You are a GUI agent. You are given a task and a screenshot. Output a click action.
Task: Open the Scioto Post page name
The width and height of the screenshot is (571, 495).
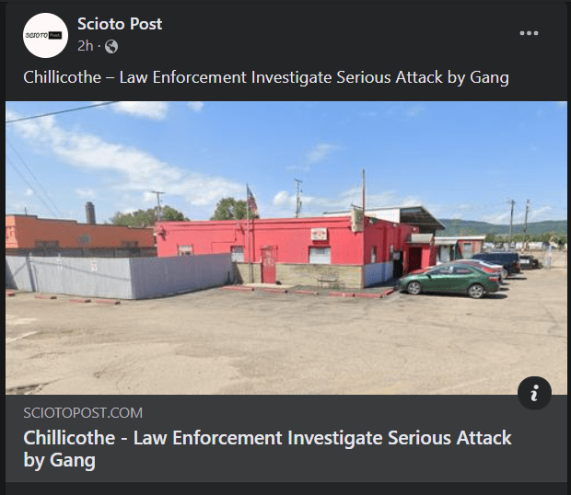(x=120, y=24)
